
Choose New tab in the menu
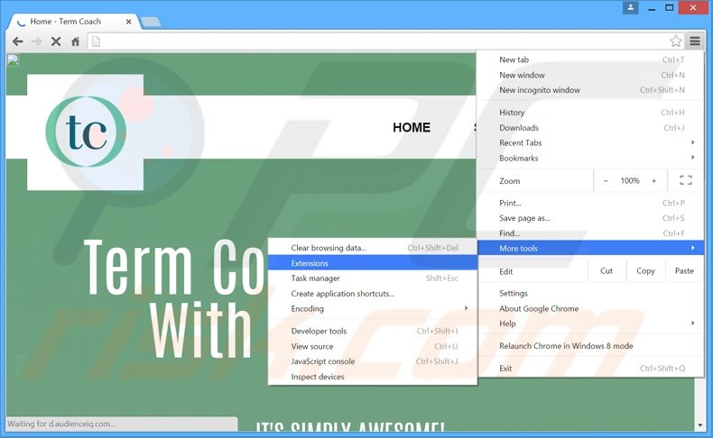coord(590,59)
